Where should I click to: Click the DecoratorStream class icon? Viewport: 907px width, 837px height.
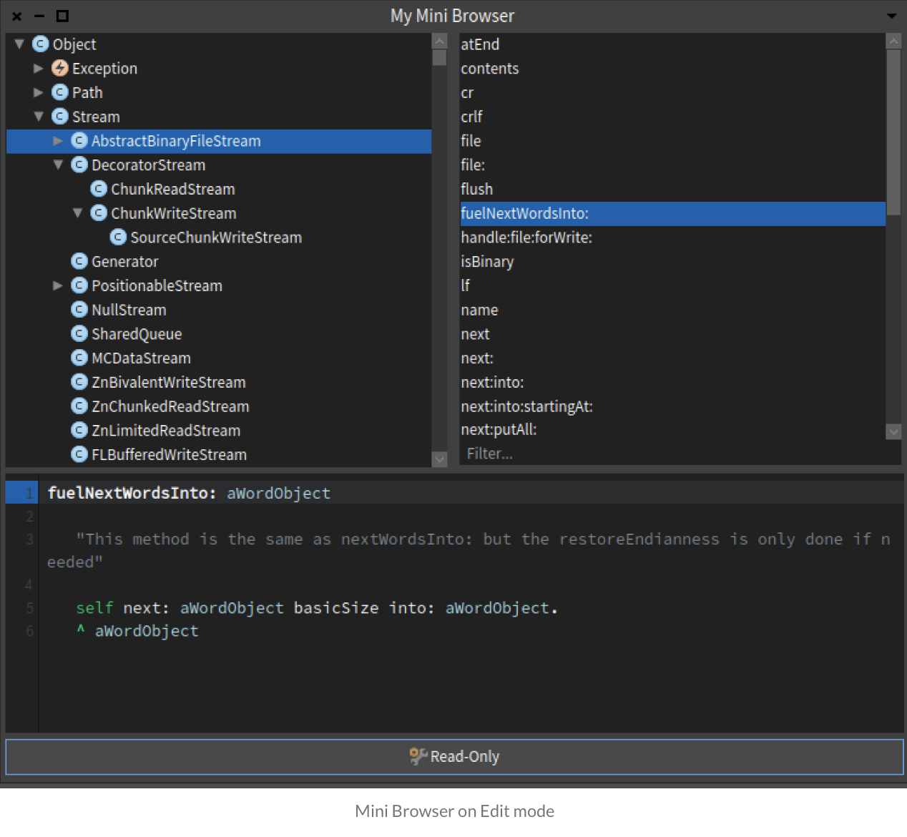79,165
